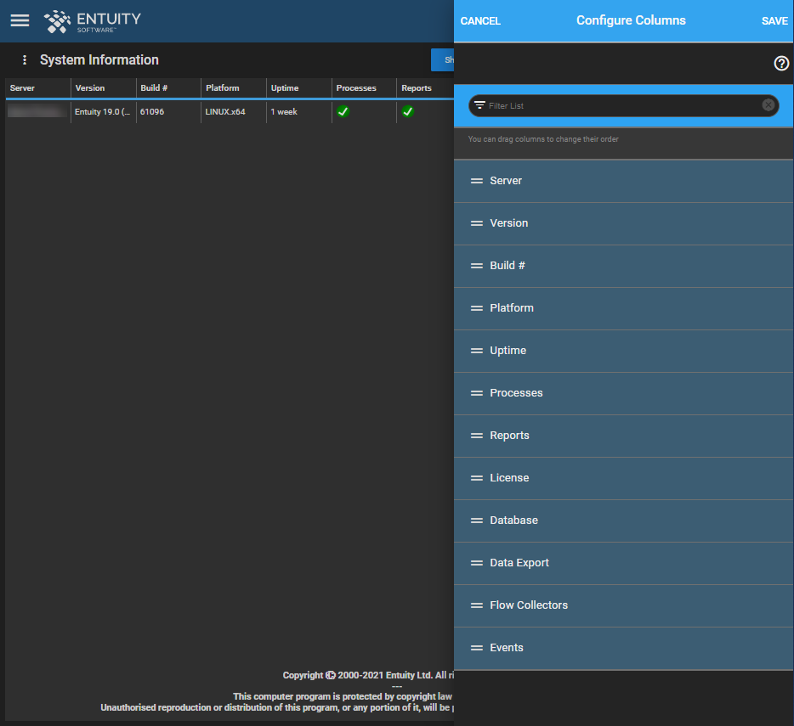Viewport: 794px width, 726px height.
Task: Sort table by Processes column header
Action: (x=364, y=87)
